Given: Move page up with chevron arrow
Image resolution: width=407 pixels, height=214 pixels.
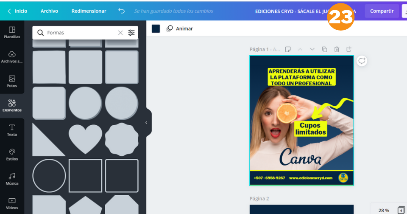Looking at the screenshot, I should click(x=300, y=49).
